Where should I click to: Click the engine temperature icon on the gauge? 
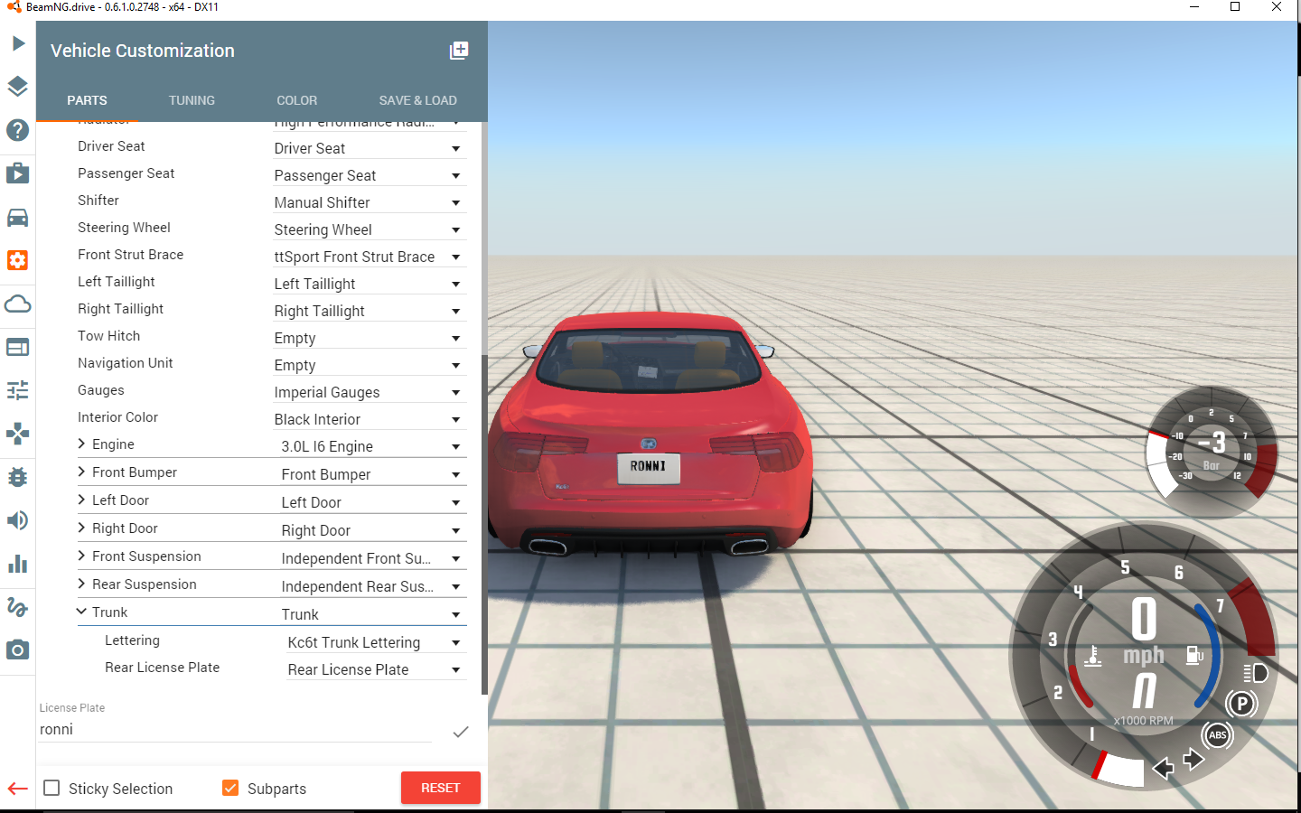[x=1092, y=655]
